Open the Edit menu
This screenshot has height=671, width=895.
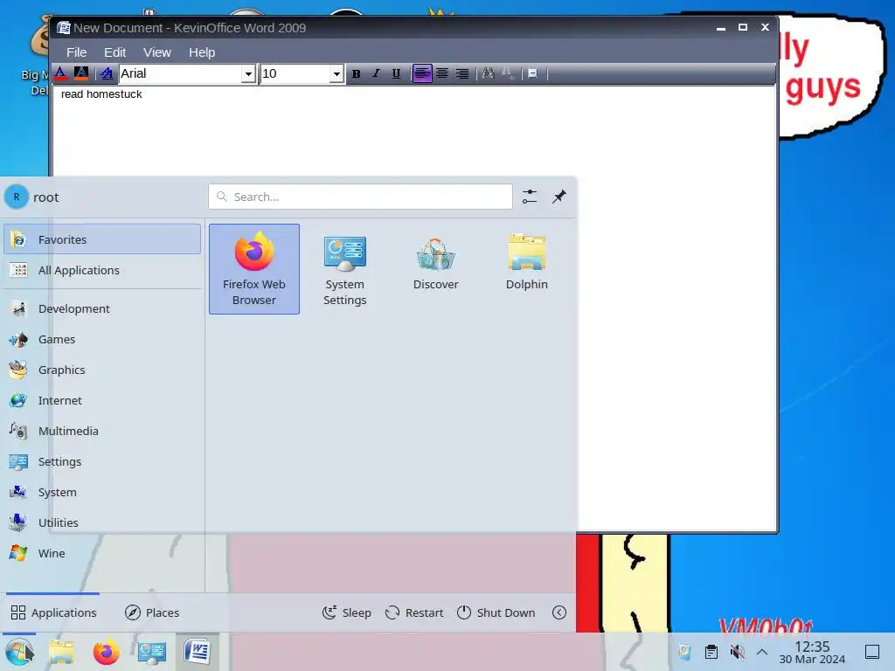(x=114, y=52)
